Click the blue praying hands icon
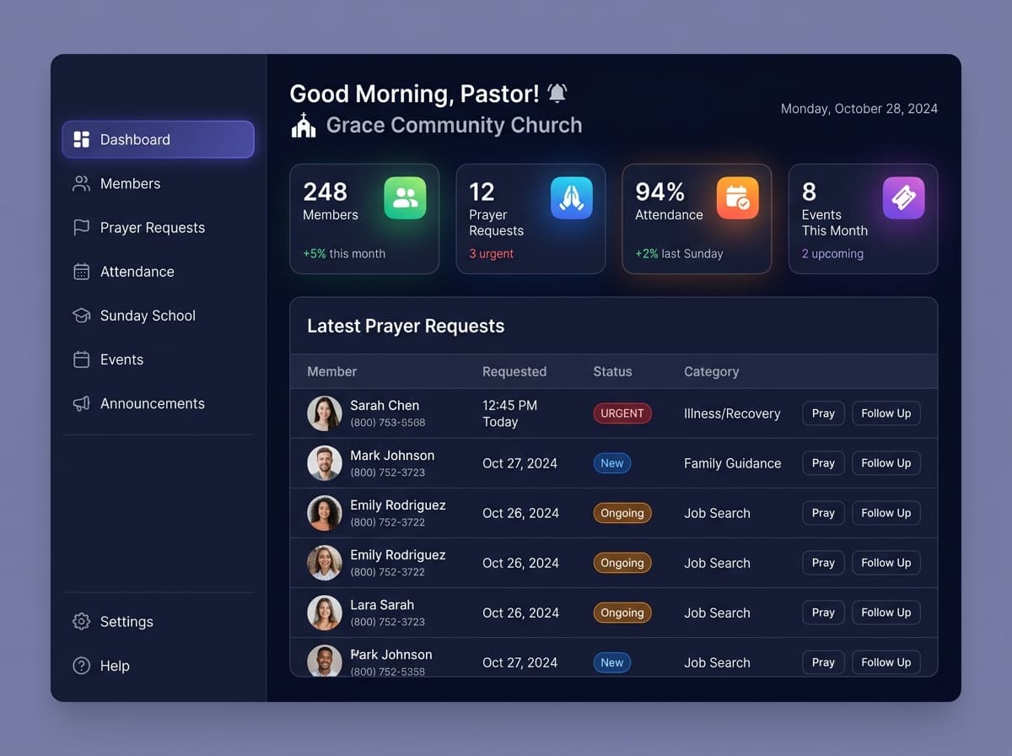 point(571,198)
